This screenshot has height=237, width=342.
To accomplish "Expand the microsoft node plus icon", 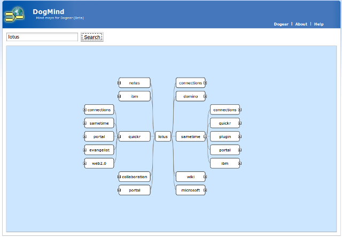I will (205, 190).
